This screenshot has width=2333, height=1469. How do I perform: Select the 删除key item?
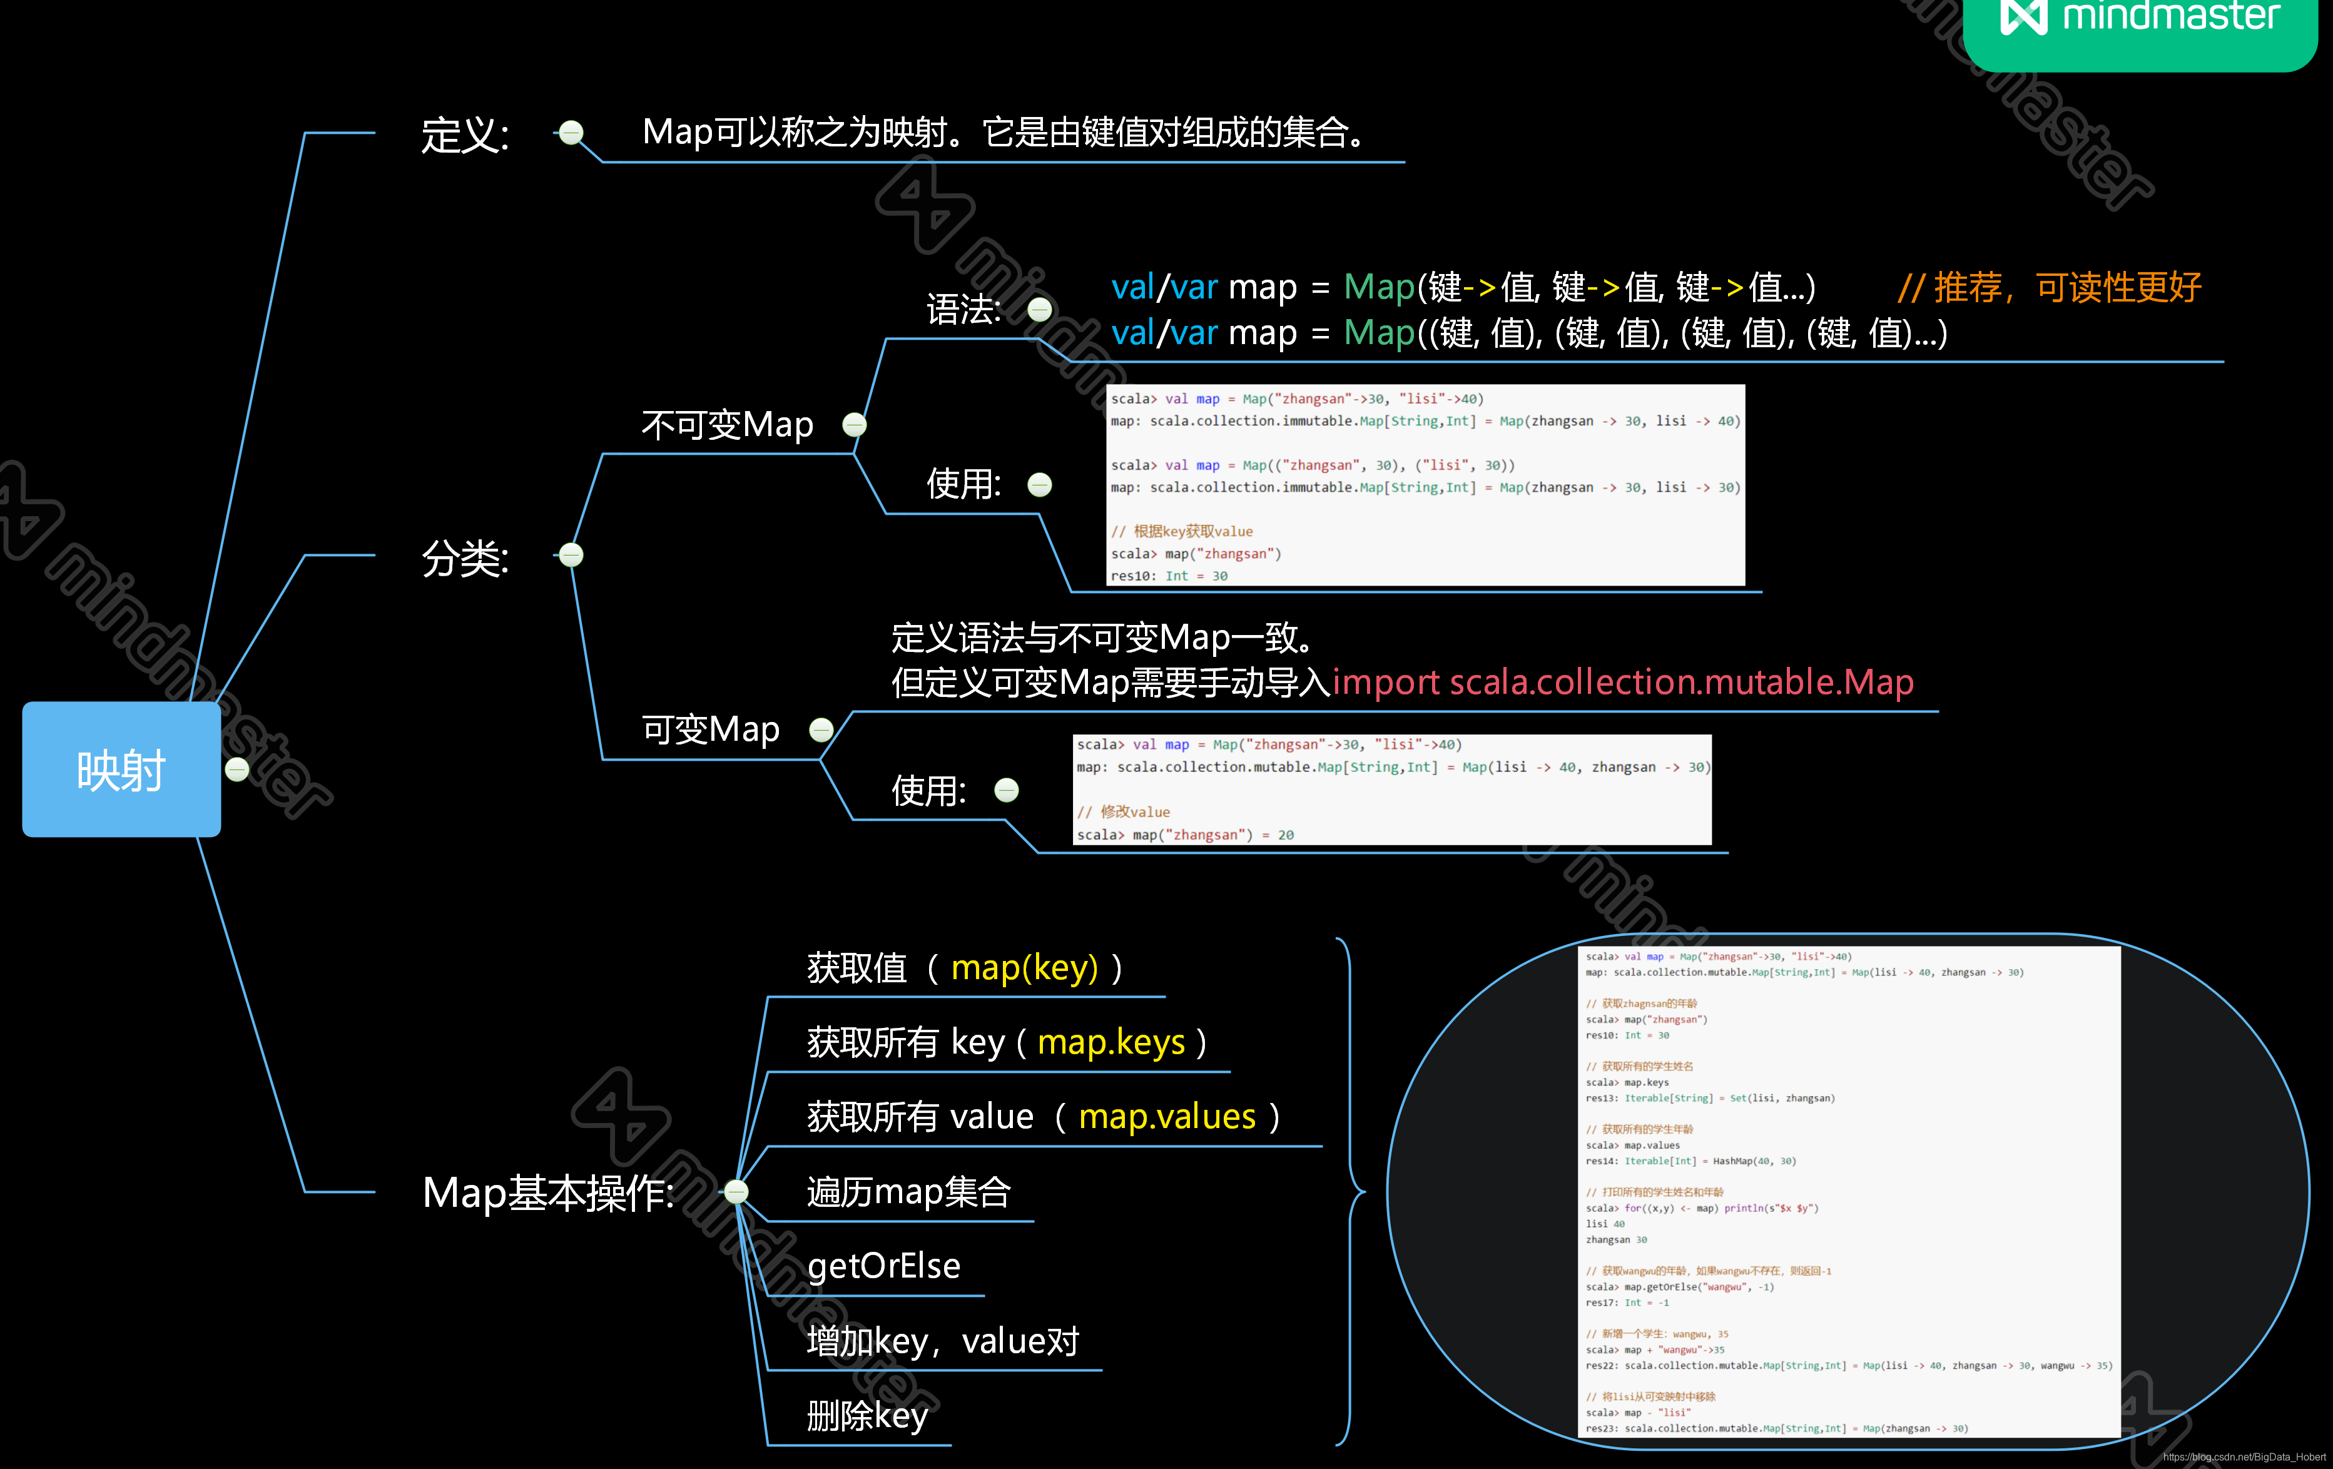(x=867, y=1416)
